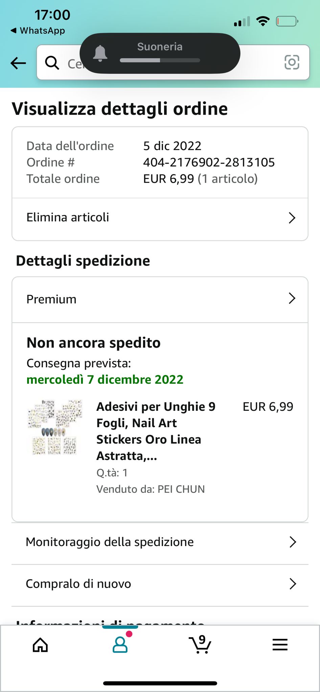The image size is (320, 692).
Task: Open Adesivi per Unghie product title
Action: [156, 431]
